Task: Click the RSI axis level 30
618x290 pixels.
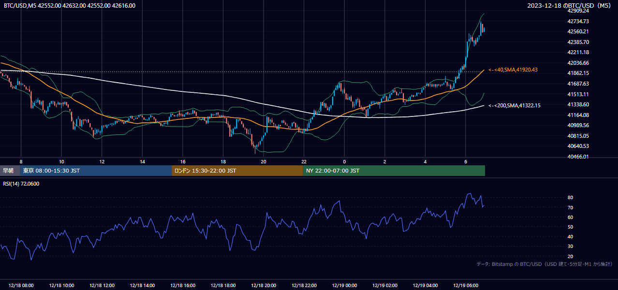Action: (x=571, y=246)
